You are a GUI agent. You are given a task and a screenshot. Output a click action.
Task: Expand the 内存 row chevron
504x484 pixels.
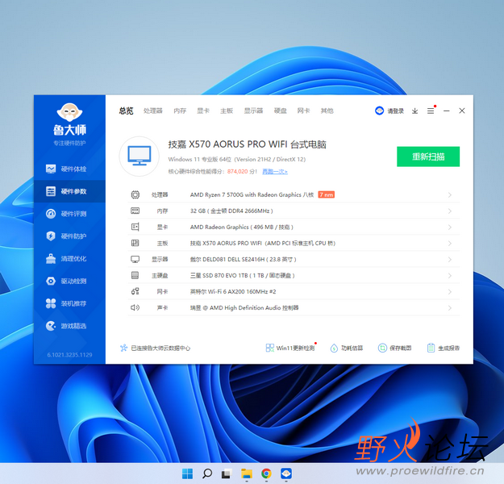(450, 211)
